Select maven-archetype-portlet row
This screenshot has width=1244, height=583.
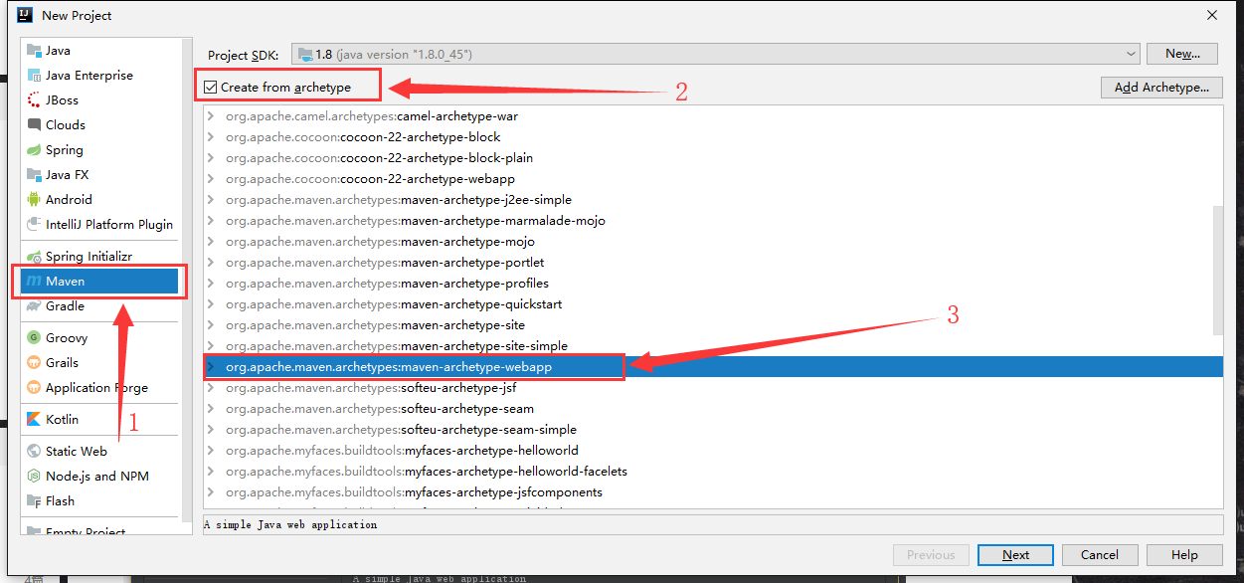pyautogui.click(x=708, y=263)
